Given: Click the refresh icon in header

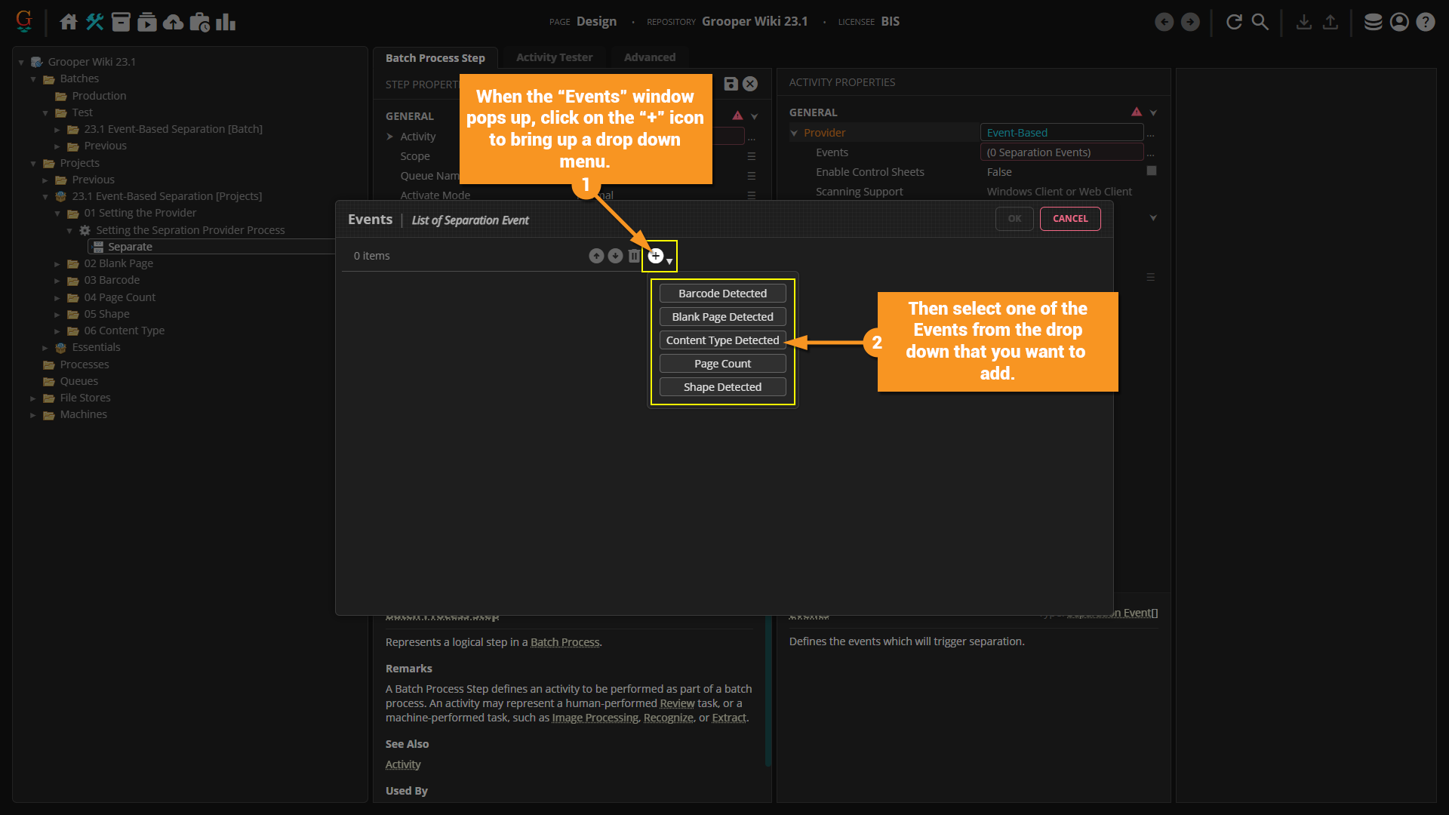Looking at the screenshot, I should point(1234,22).
